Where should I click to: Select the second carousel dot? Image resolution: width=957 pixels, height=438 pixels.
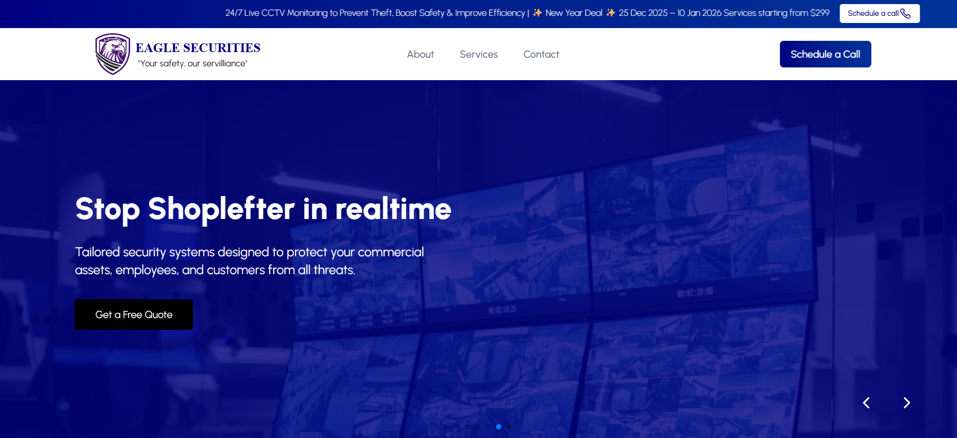point(468,427)
